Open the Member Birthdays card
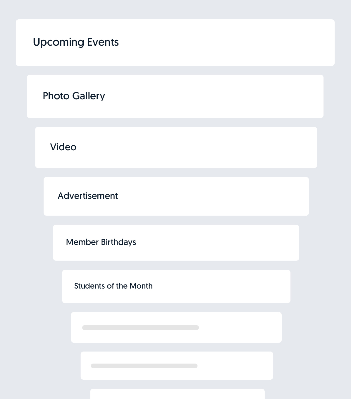The image size is (351, 399). coord(176,243)
